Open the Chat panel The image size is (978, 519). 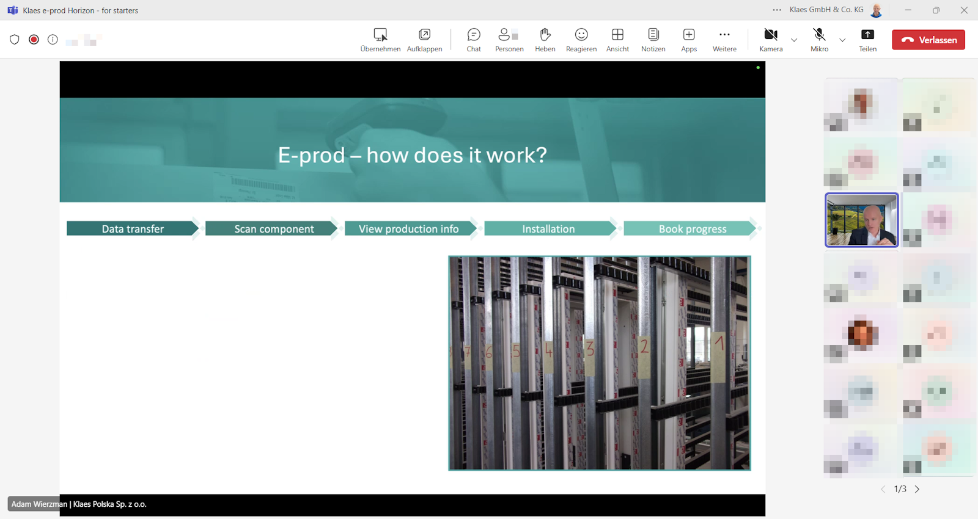(474, 40)
